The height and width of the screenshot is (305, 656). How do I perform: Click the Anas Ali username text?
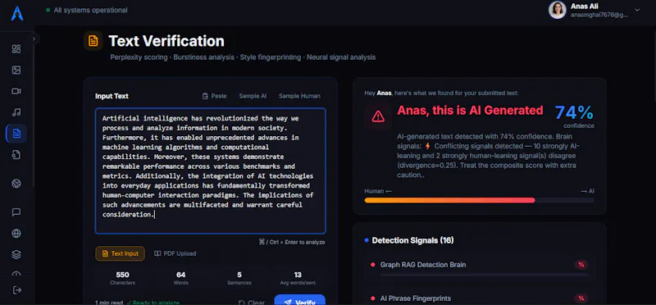(x=584, y=7)
